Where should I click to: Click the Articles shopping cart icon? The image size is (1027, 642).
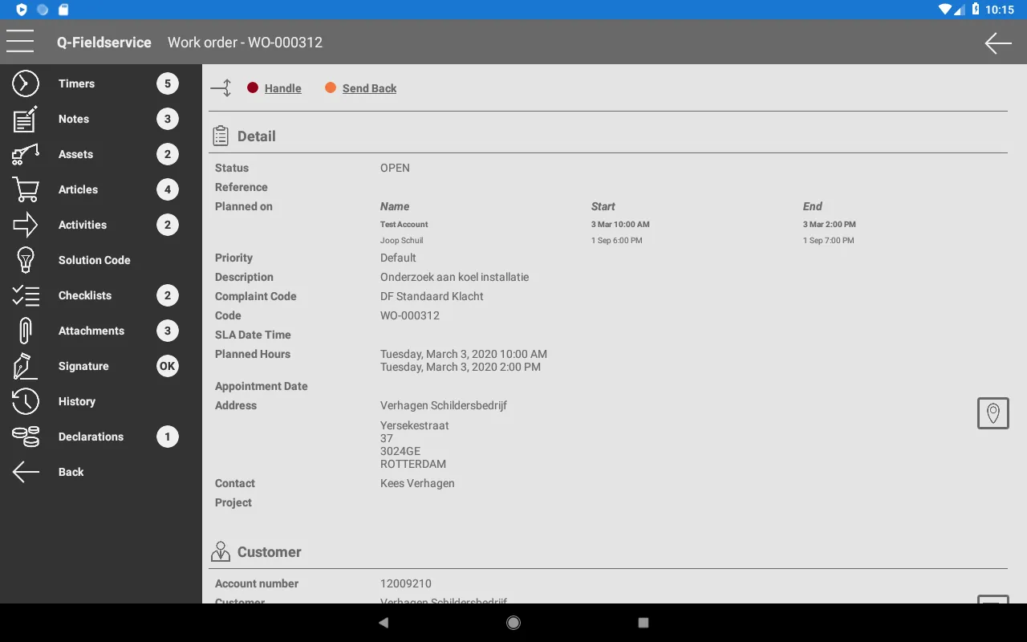coord(26,189)
